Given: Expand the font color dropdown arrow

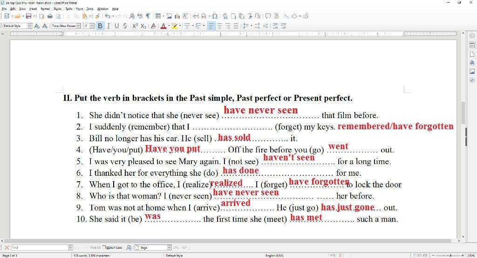Looking at the screenshot, I should pos(169,26).
